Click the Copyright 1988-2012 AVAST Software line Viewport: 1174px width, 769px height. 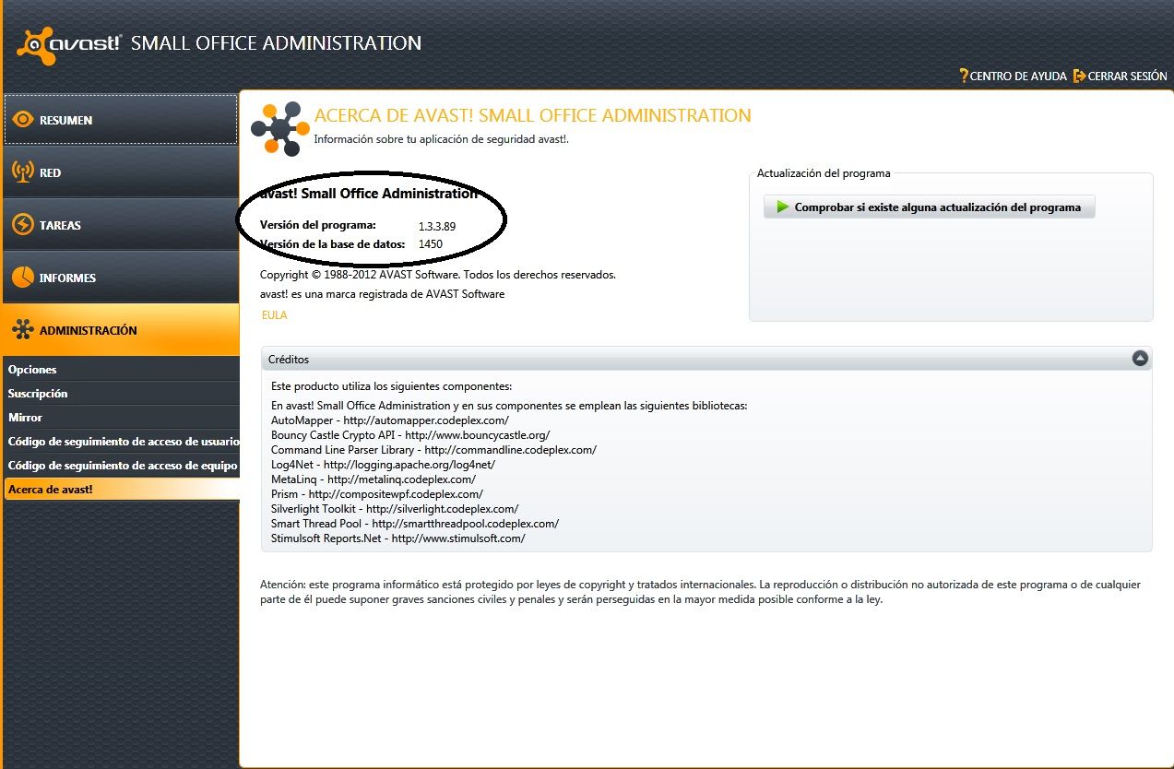[x=438, y=275]
